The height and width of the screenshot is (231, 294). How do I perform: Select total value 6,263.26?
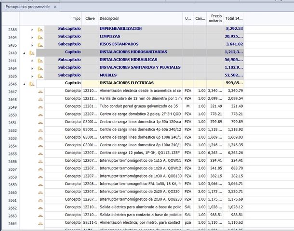234,153
